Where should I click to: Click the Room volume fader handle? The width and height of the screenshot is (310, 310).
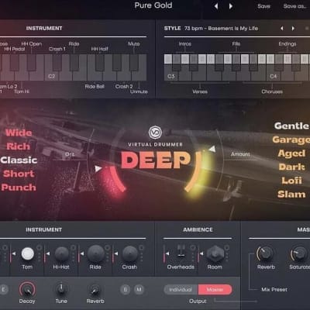coord(201,253)
